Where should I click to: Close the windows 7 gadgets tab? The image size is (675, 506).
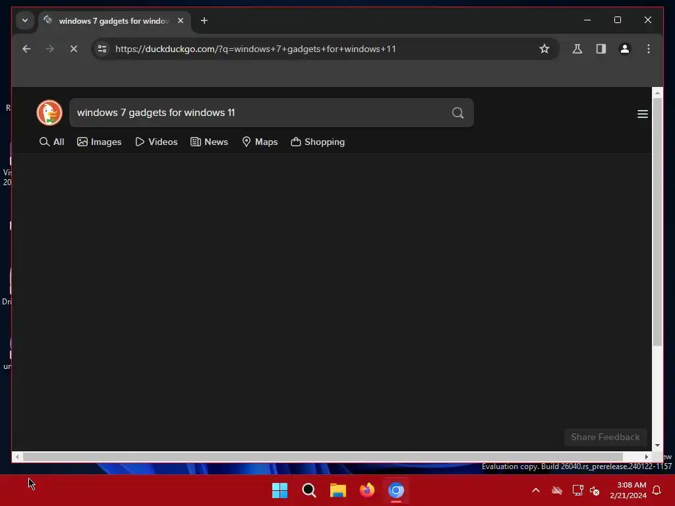[x=181, y=20]
